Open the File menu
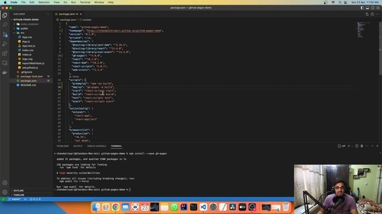Viewport: 382px width, 214px height. tap(23, 2)
